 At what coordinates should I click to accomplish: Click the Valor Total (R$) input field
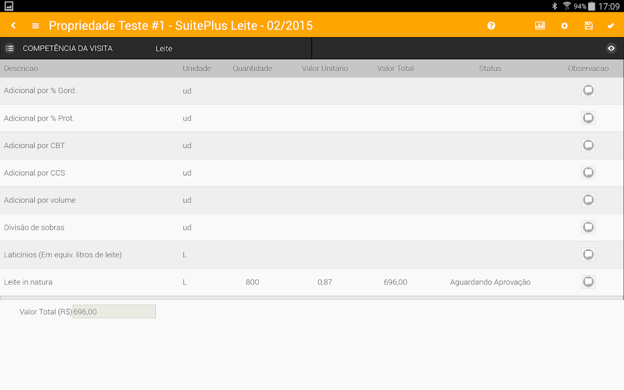(x=114, y=311)
